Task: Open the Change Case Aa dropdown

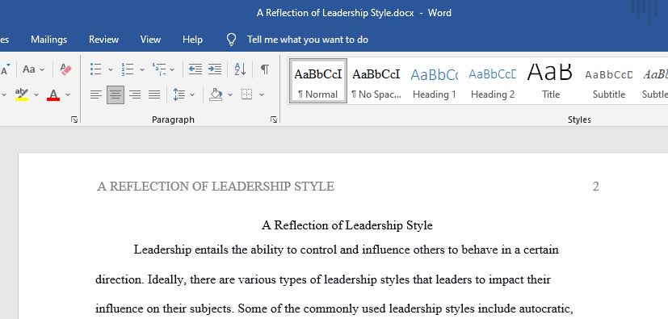Action: (33, 69)
